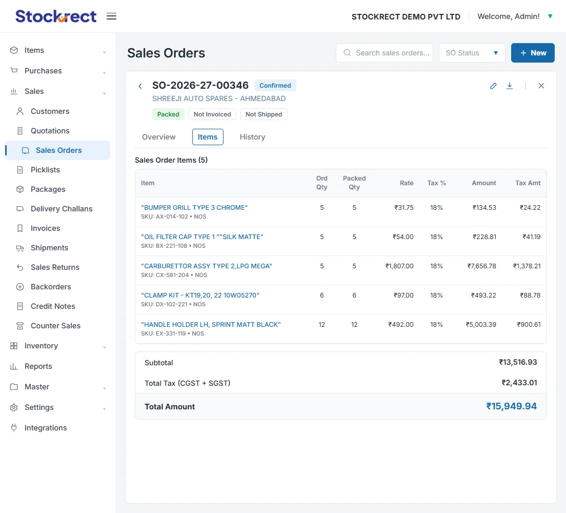The height and width of the screenshot is (513, 566).
Task: Open Sales Orders in the sidebar
Action: [x=58, y=150]
